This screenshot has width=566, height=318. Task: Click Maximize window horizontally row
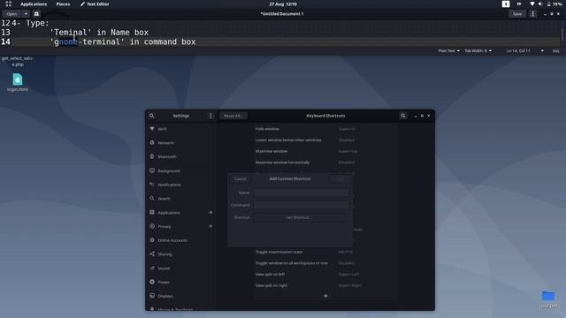[x=325, y=163]
